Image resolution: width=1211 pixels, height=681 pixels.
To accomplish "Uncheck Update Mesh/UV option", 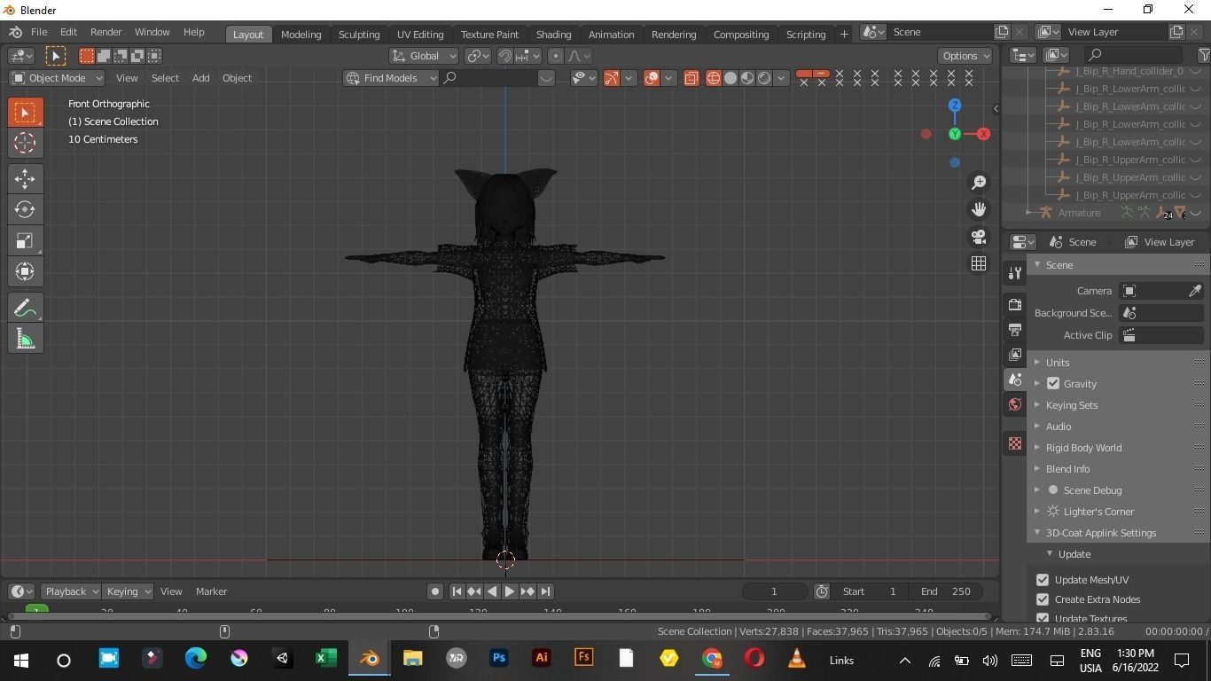I will click(1043, 579).
